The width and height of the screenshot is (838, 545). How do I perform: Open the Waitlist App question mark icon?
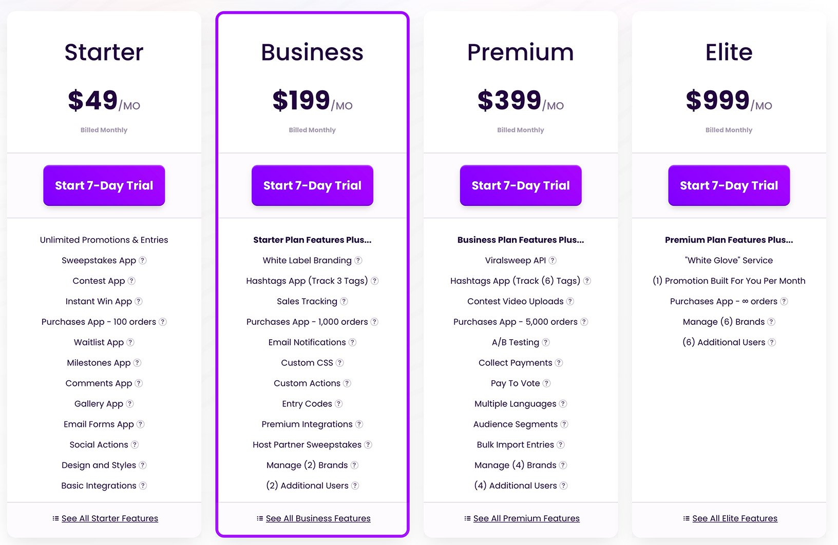130,342
